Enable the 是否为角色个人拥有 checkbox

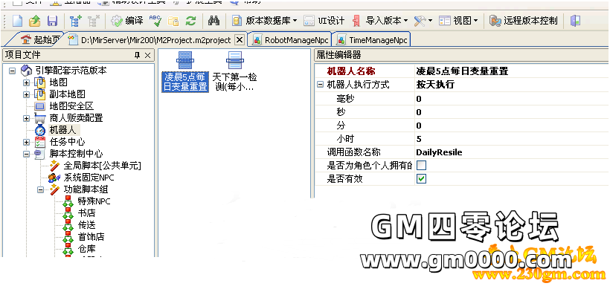click(421, 166)
